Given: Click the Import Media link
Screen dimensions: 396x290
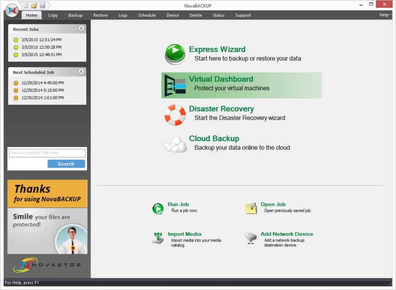Looking at the screenshot, I should click(x=184, y=234).
